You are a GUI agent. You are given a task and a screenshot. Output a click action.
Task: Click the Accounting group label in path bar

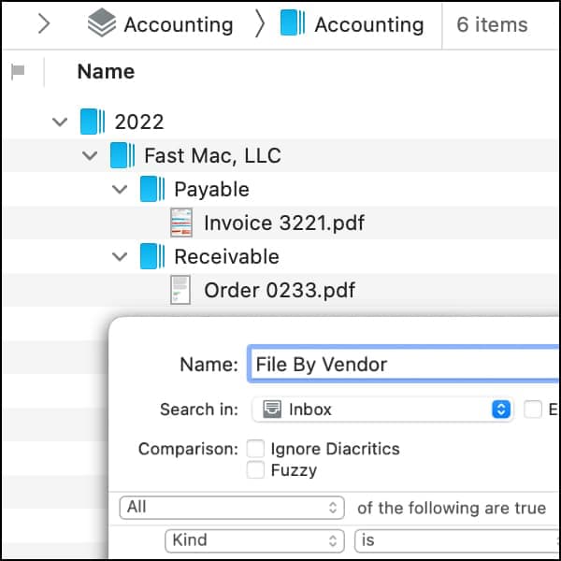pyautogui.click(x=369, y=24)
